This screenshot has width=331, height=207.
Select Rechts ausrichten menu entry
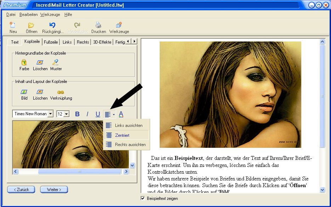tap(126, 145)
